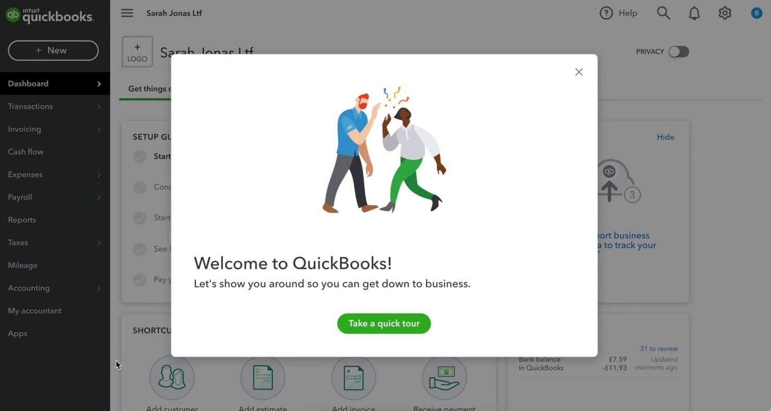771x411 pixels.
Task: Switch to the Get things done tab
Action: point(151,89)
